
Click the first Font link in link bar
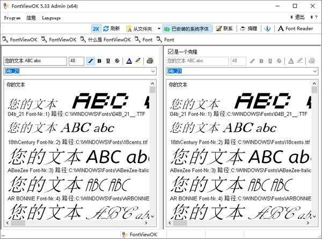point(144,40)
